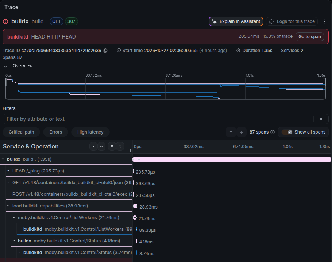Apply the Critical path filter

pyautogui.click(x=22, y=132)
